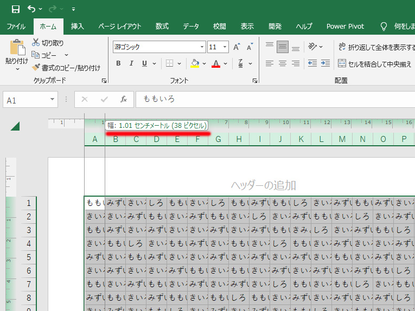Click the Format Painter brush icon

36,68
